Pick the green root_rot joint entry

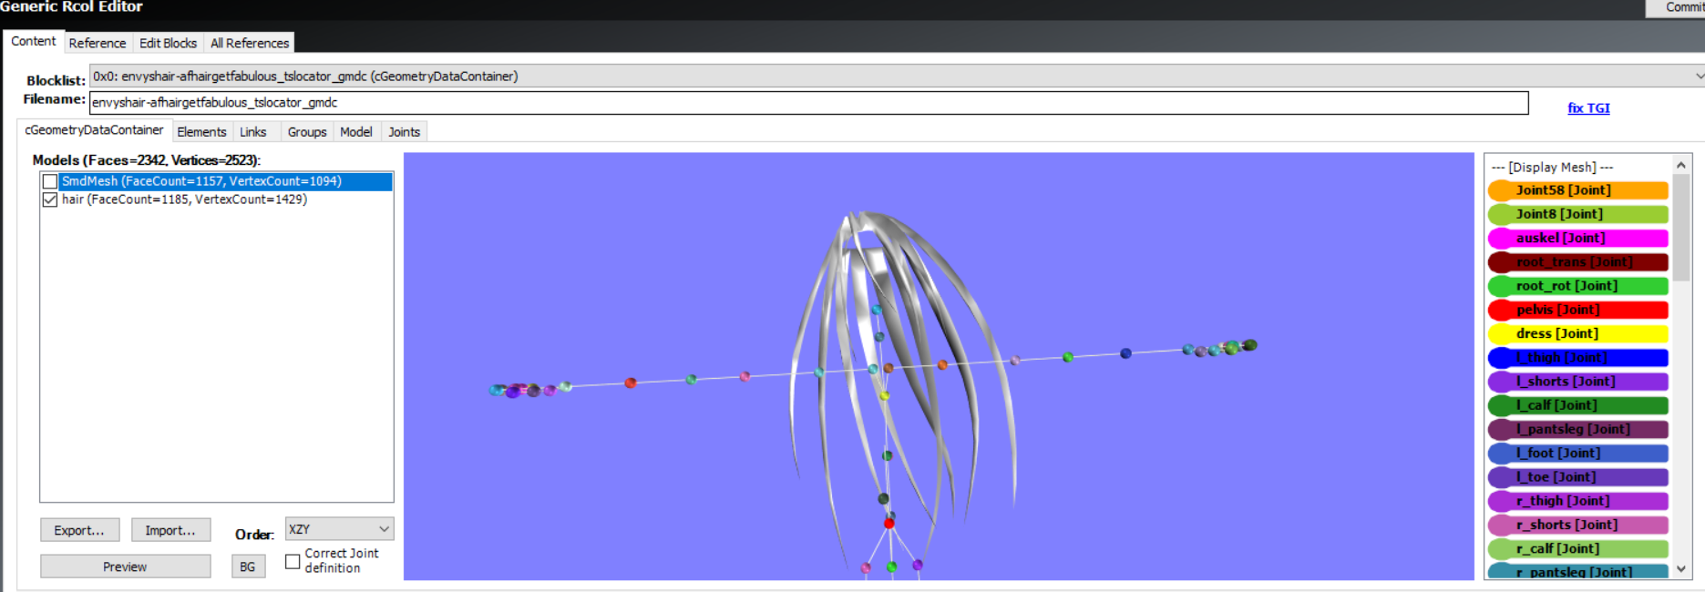(x=1577, y=286)
